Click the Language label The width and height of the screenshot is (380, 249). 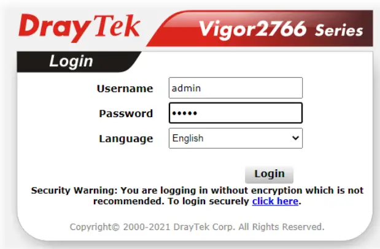tap(126, 139)
